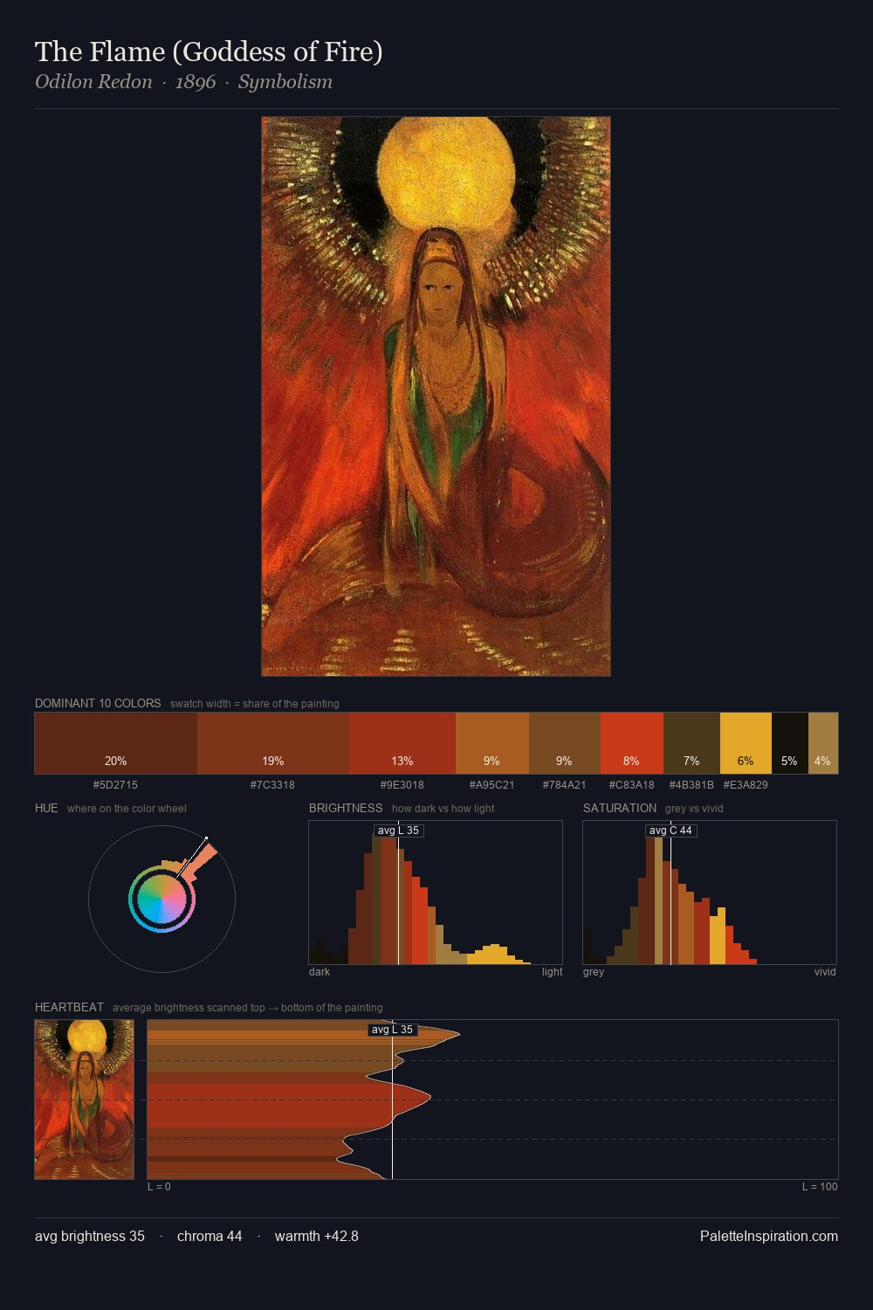Click the 'dark' brightness axis label
The width and height of the screenshot is (873, 1310).
point(320,972)
